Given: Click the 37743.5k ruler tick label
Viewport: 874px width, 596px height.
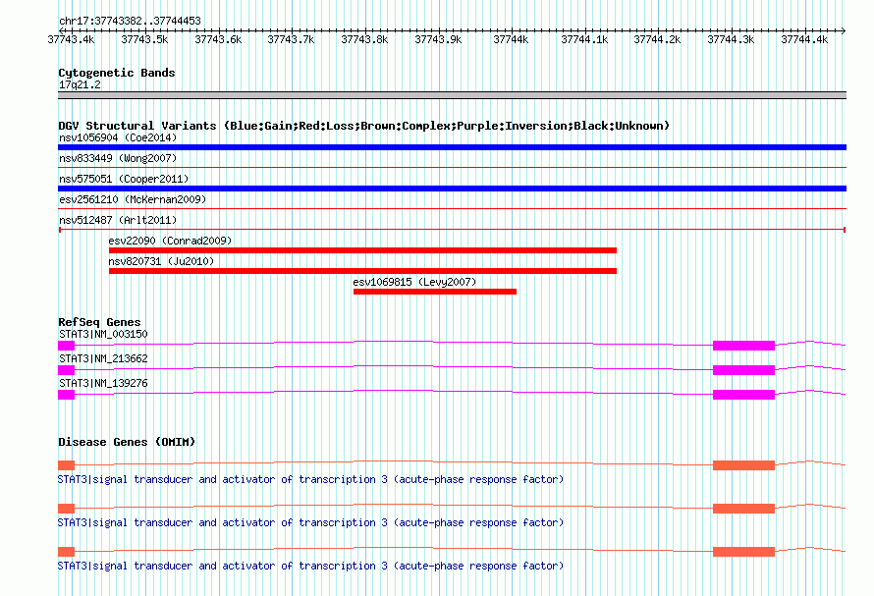Looking at the screenshot, I should click(144, 39).
